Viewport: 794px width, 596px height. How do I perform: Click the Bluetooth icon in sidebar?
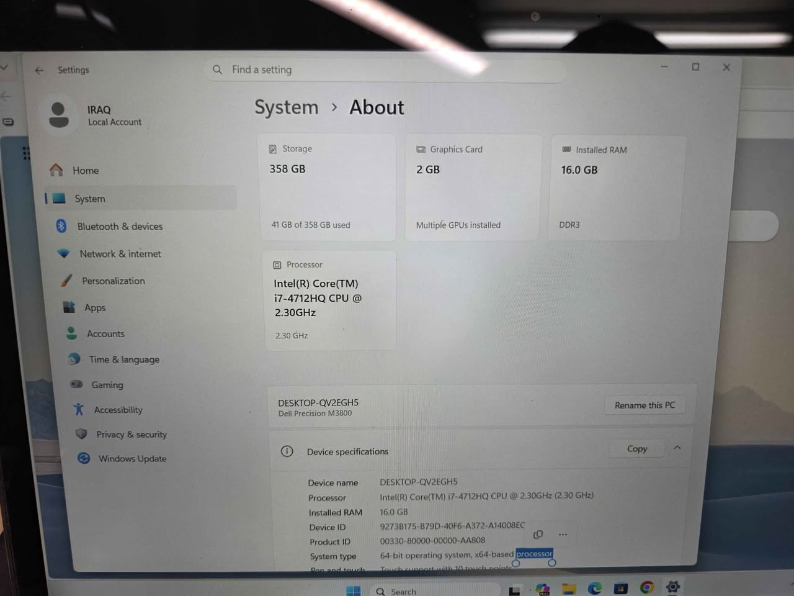[x=61, y=226]
